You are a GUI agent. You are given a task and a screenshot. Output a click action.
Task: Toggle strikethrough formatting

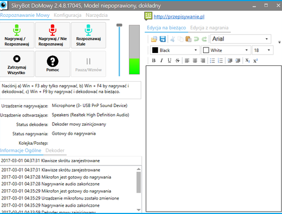click(x=177, y=60)
